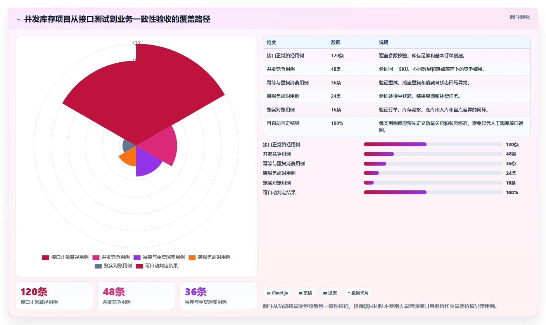Click the page title 并发库存项目从接口测试到业务一致性验收的覆盖路径
Image resolution: width=546 pixels, height=325 pixels.
[x=117, y=19]
